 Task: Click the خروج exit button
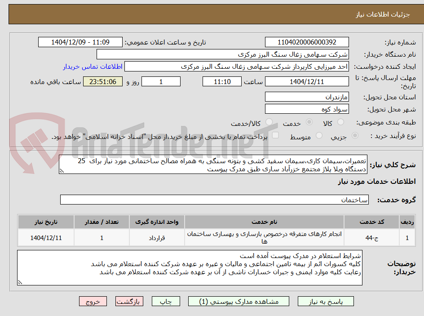tap(93, 301)
